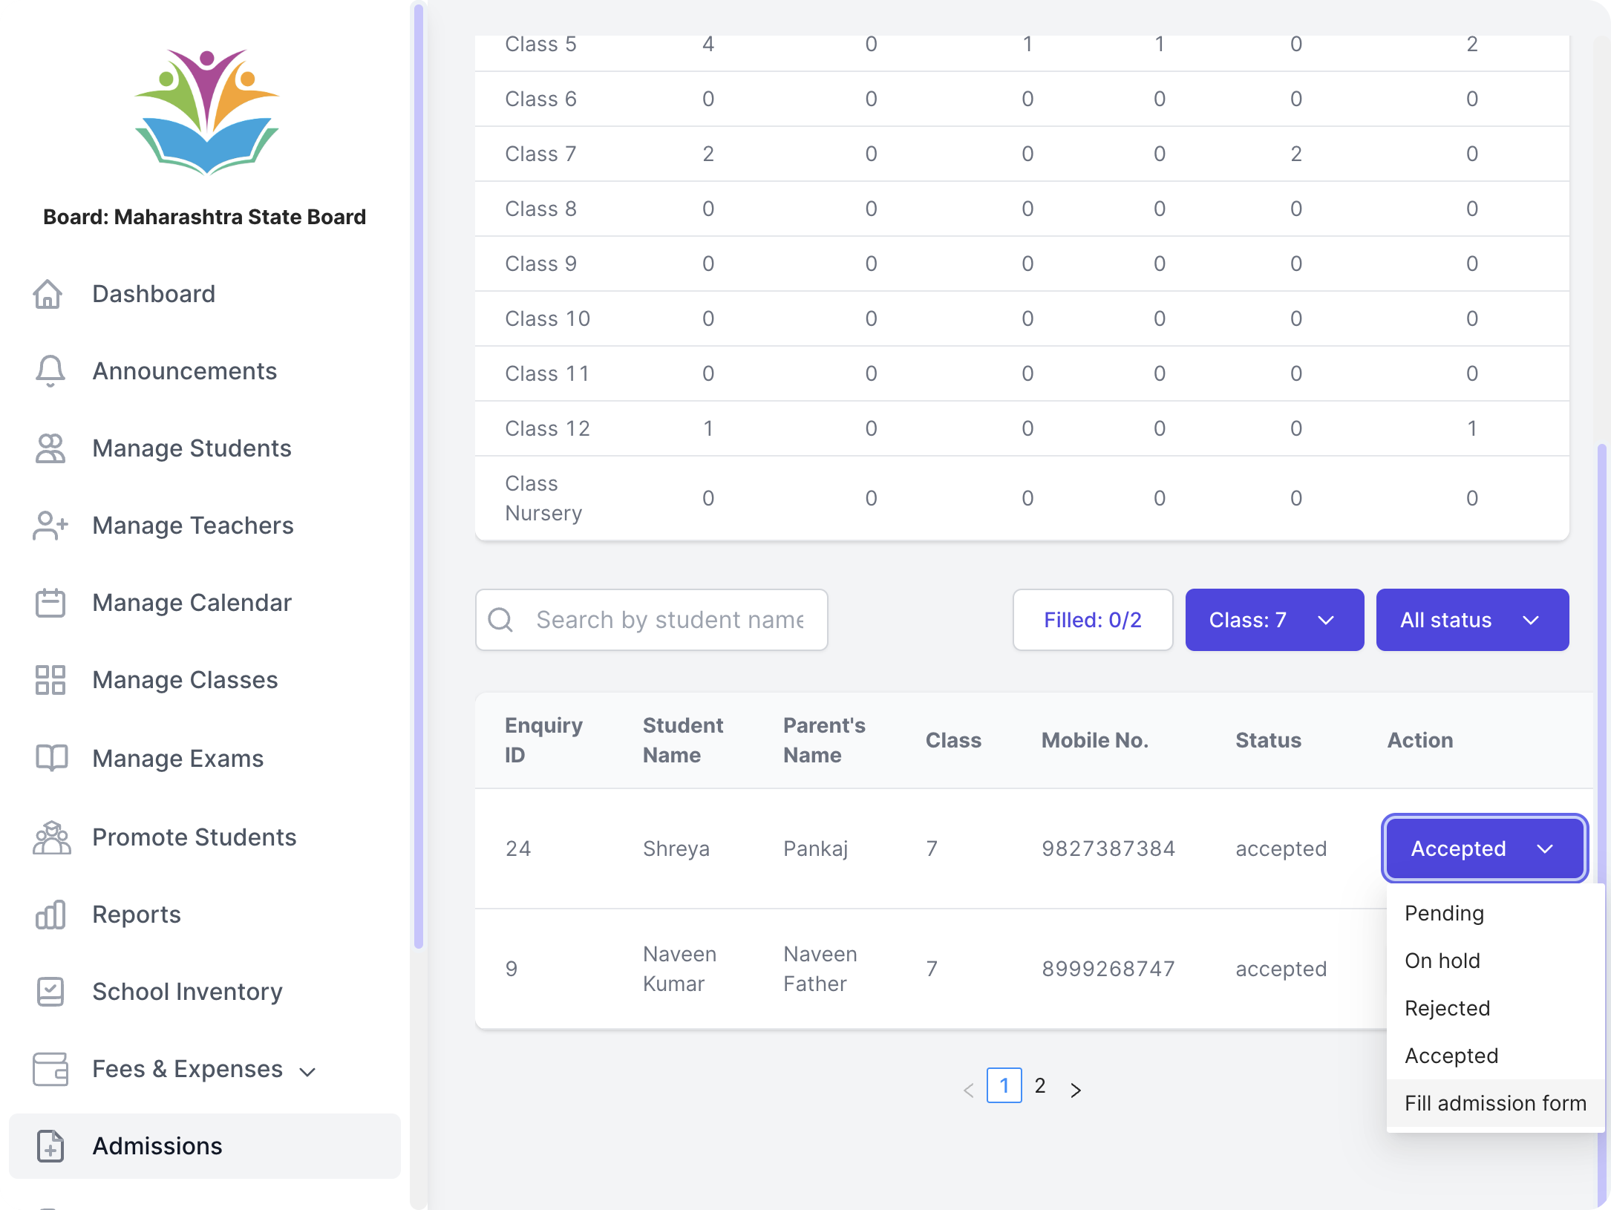Click the Class 12 row label
The image size is (1611, 1210).
coord(547,428)
